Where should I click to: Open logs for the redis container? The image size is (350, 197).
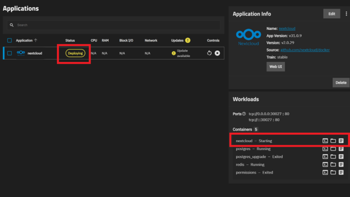point(341,164)
